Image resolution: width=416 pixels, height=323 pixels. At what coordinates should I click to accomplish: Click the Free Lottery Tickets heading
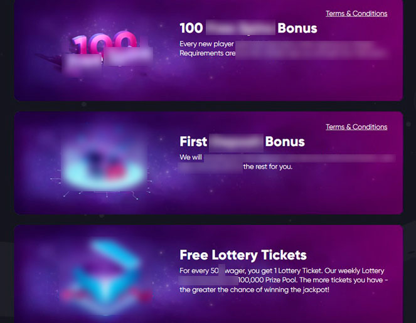(x=243, y=255)
